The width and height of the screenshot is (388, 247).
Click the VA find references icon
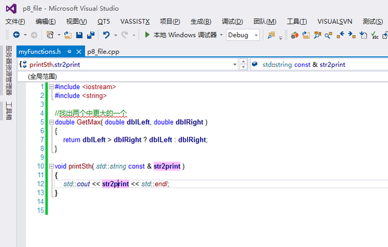click(x=329, y=35)
